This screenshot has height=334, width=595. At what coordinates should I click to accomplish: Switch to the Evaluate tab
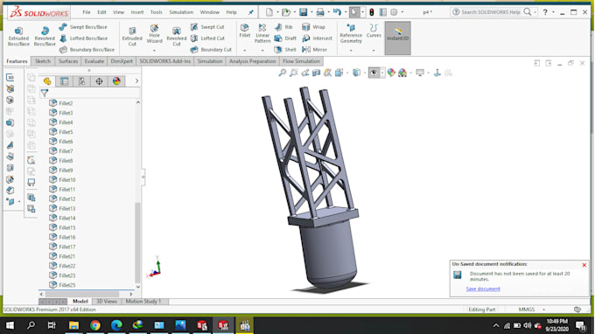[94, 61]
